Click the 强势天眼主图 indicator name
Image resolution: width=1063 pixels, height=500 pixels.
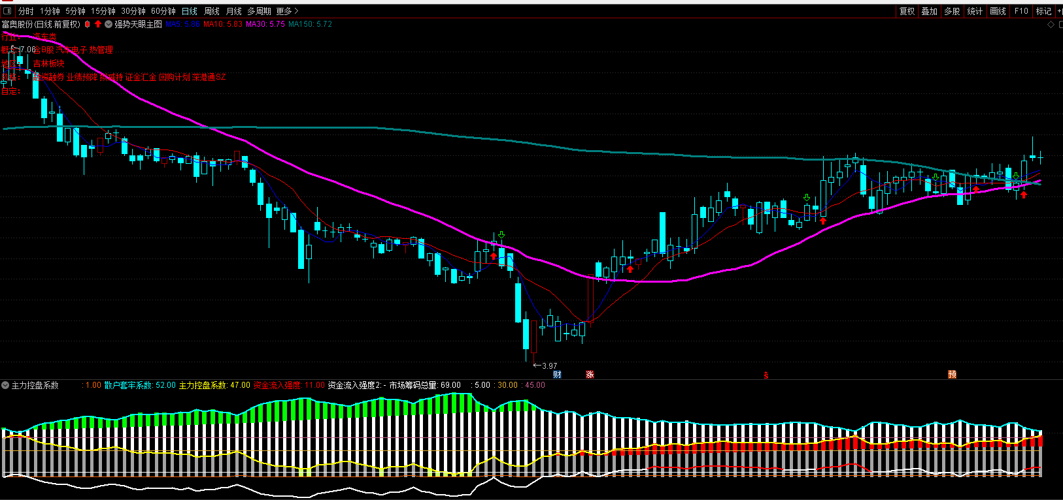click(x=138, y=24)
